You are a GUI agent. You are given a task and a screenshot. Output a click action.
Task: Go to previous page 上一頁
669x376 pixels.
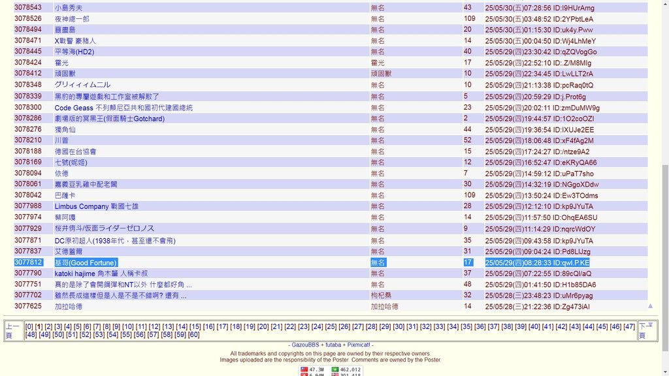point(12,331)
